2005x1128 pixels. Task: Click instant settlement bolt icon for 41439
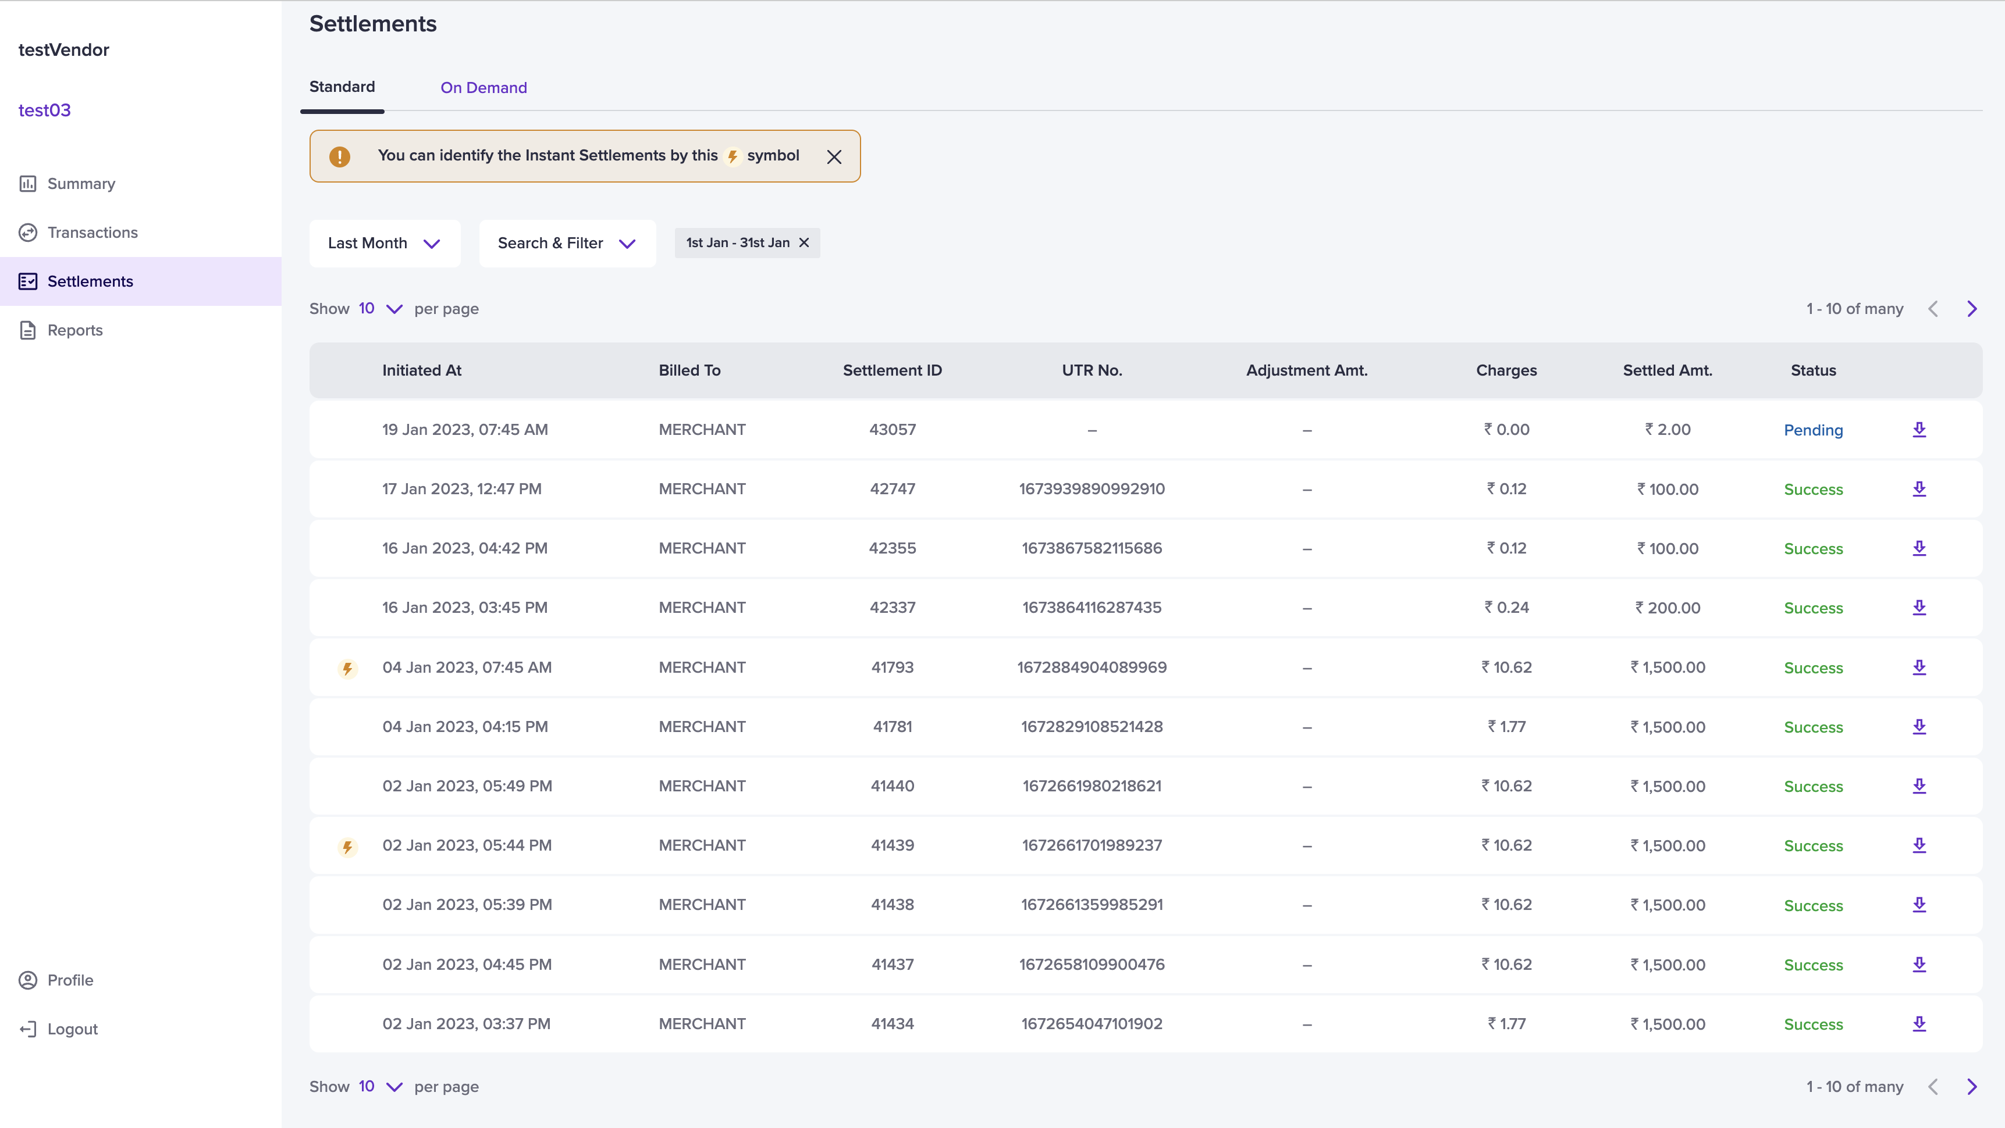[x=348, y=847]
